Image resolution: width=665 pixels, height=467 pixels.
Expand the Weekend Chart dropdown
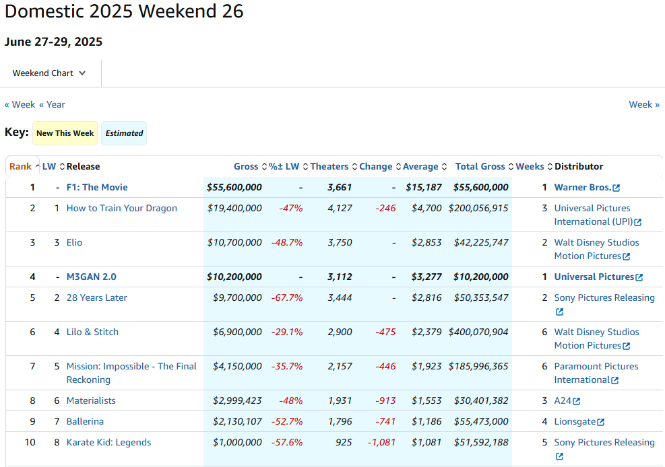pyautogui.click(x=49, y=73)
